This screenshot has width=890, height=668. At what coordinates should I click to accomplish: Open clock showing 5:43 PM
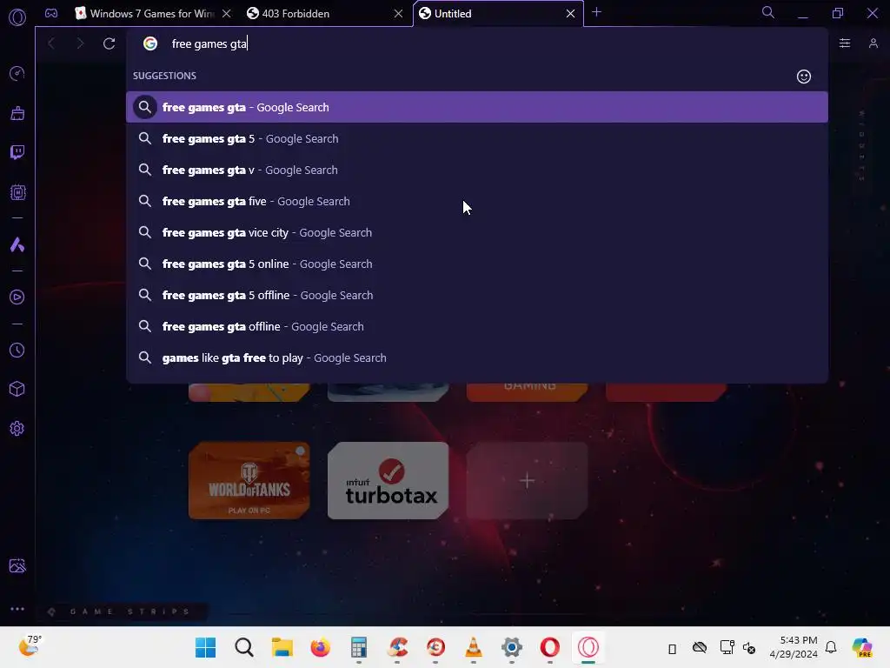(794, 647)
